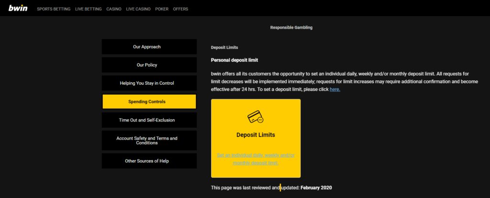Image resolution: width=490 pixels, height=198 pixels.
Task: Click the small 'Deposit Limits' subheading
Action: point(224,47)
